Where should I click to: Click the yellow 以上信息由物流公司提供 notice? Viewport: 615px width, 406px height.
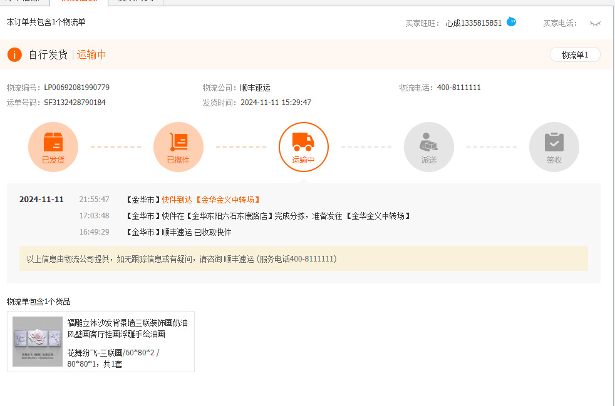[304, 258]
